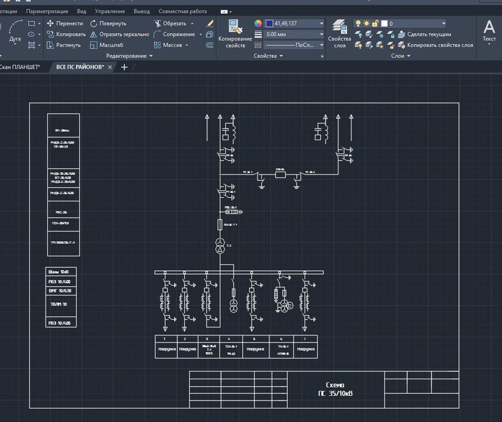
Task: Activate the Move (Перенести) tool
Action: [65, 24]
